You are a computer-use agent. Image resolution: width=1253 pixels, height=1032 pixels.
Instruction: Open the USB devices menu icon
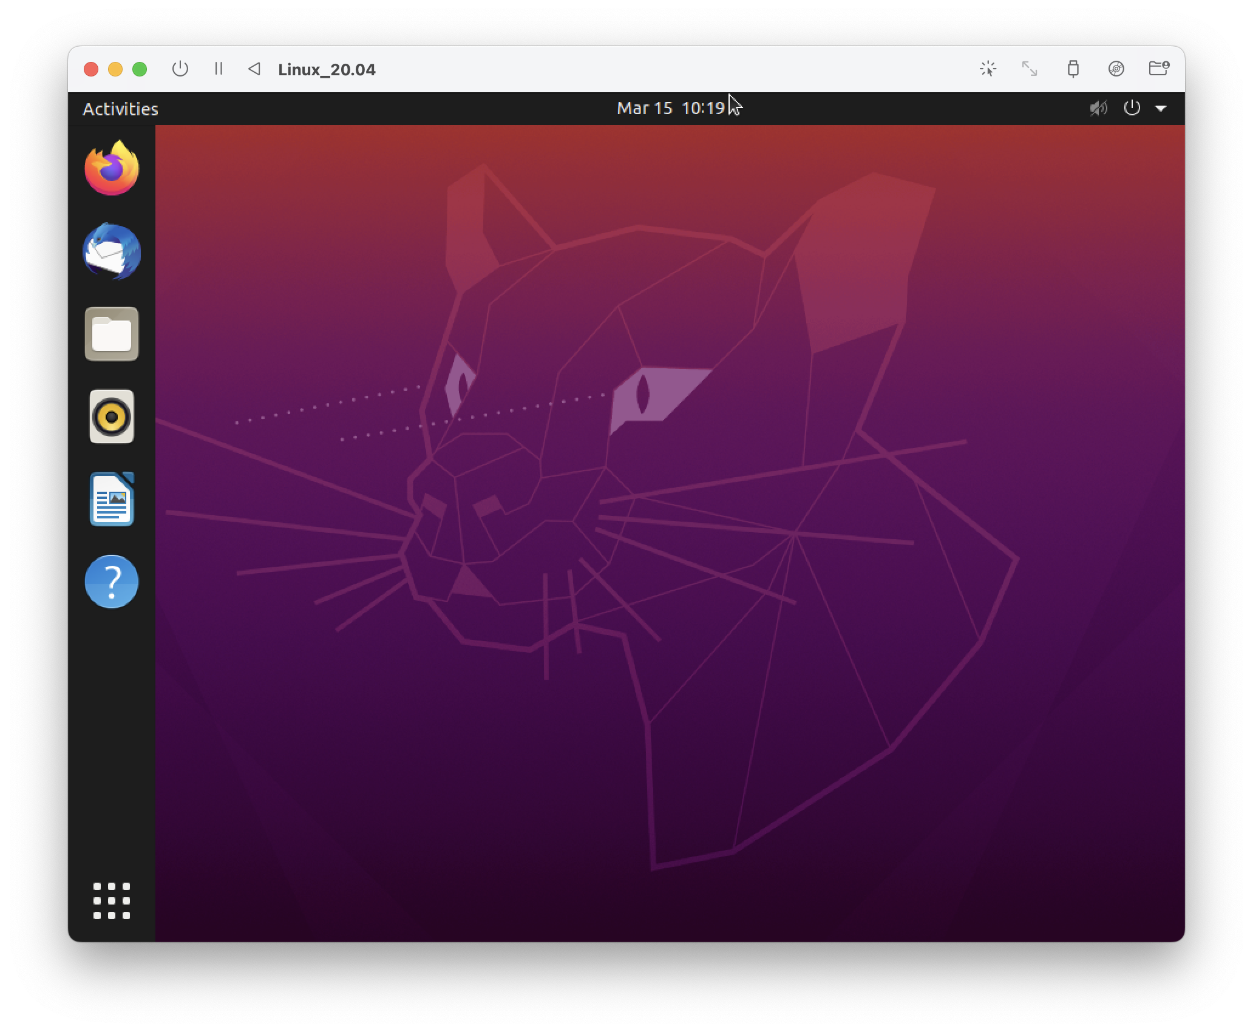pos(1073,69)
